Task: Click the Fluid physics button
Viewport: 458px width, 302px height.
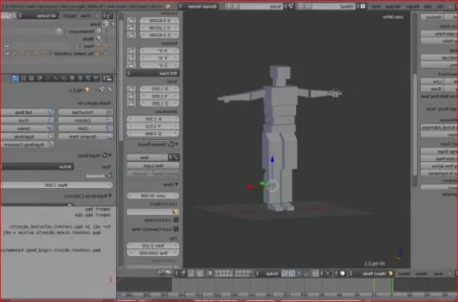Action: click(28, 120)
